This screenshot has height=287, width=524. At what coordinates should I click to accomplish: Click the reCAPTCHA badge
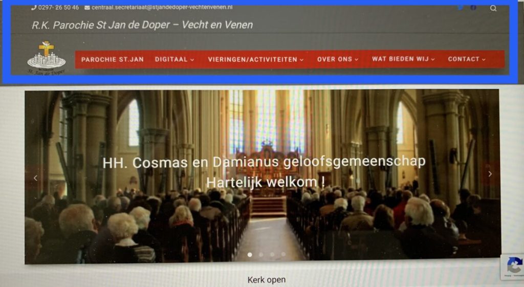(x=513, y=267)
